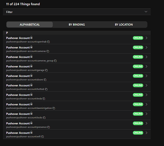Click lock icon on lawnirrigation Pushover Account
Viewport: 164px width, 146px height.
coord(31,104)
